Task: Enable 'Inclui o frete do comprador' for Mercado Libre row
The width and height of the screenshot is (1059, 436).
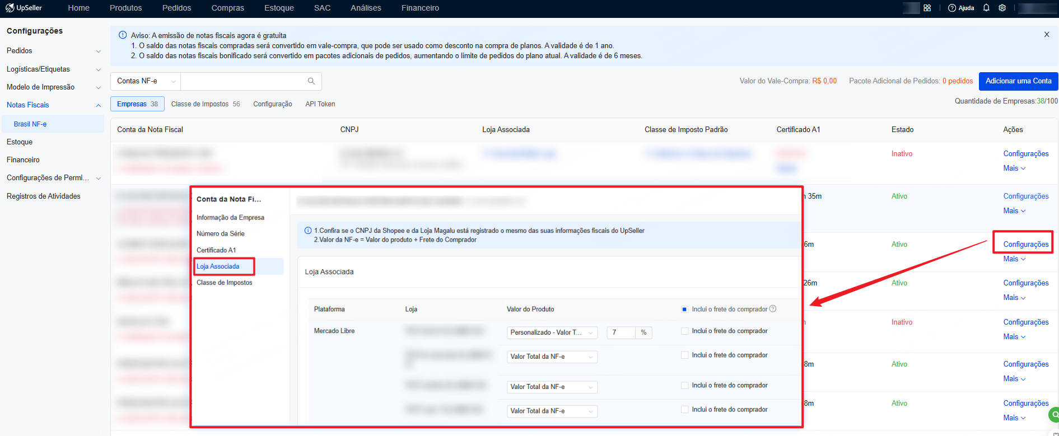Action: tap(684, 331)
